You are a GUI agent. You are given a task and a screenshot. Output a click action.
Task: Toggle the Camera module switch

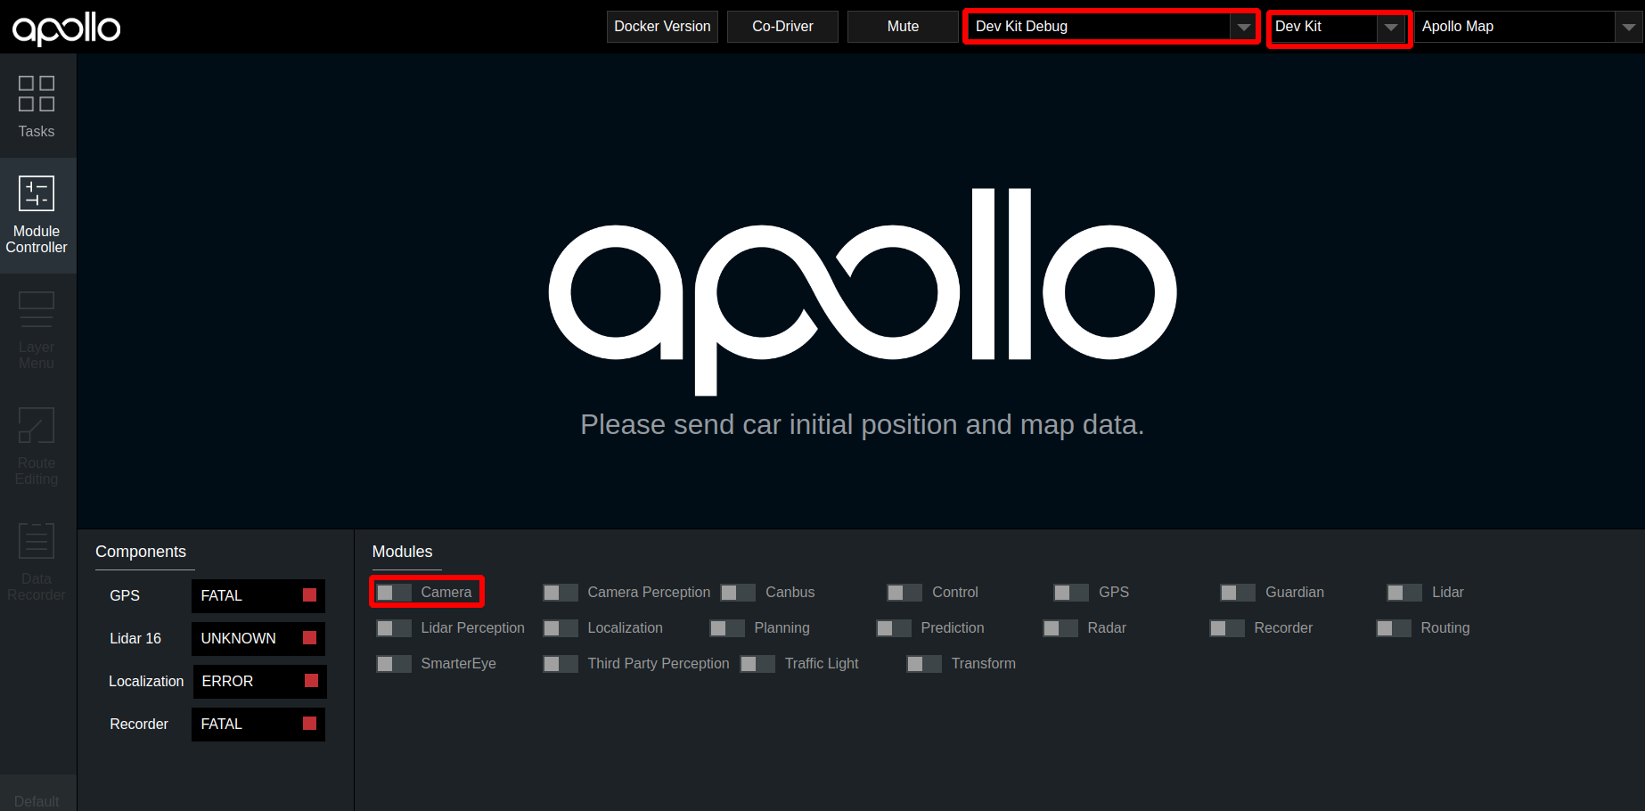click(393, 593)
